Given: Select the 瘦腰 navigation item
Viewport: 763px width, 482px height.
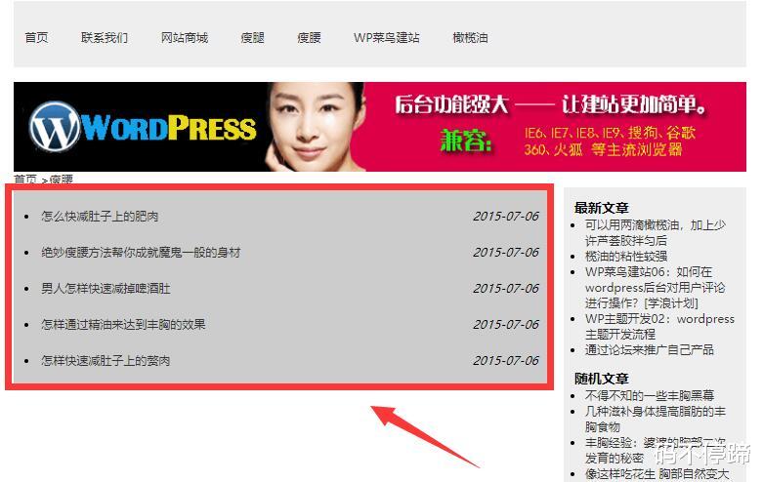Looking at the screenshot, I should coord(309,38).
